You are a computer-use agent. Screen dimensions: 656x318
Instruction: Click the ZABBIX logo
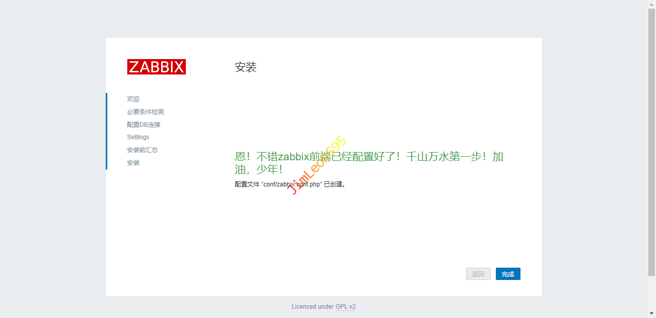click(x=156, y=67)
